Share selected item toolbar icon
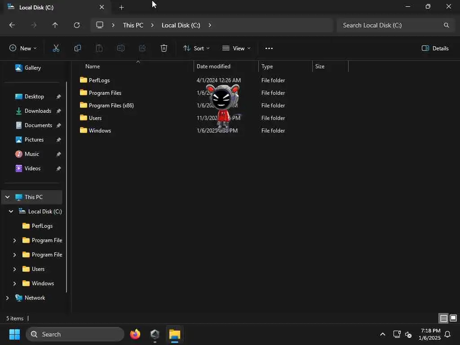This screenshot has height=345, width=460. pos(142,49)
